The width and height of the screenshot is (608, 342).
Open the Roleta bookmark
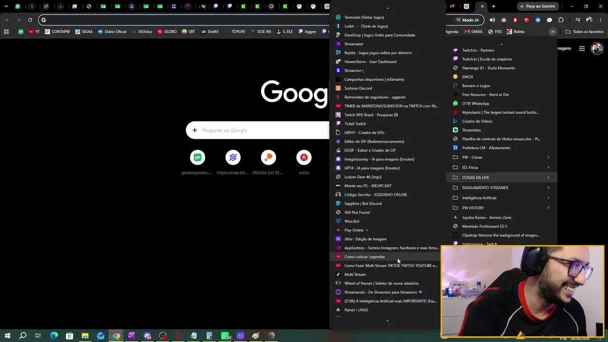(x=516, y=32)
